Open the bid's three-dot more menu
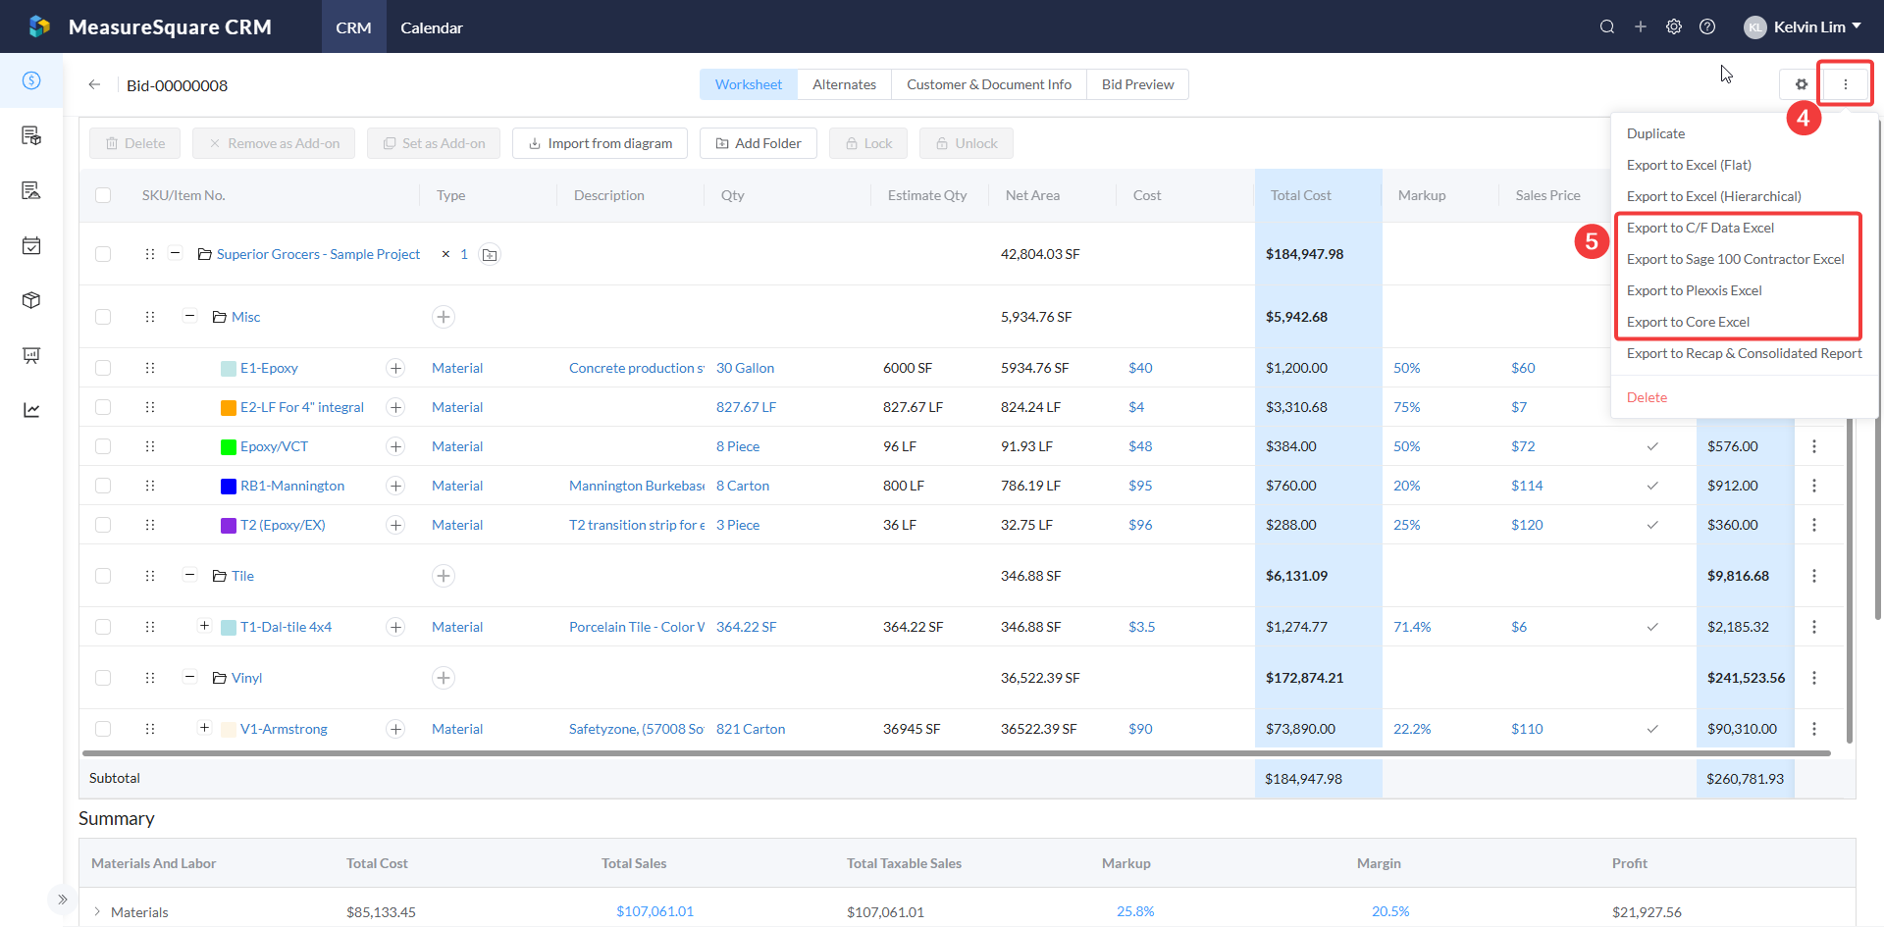Viewport: 1884px width, 927px height. click(x=1846, y=84)
